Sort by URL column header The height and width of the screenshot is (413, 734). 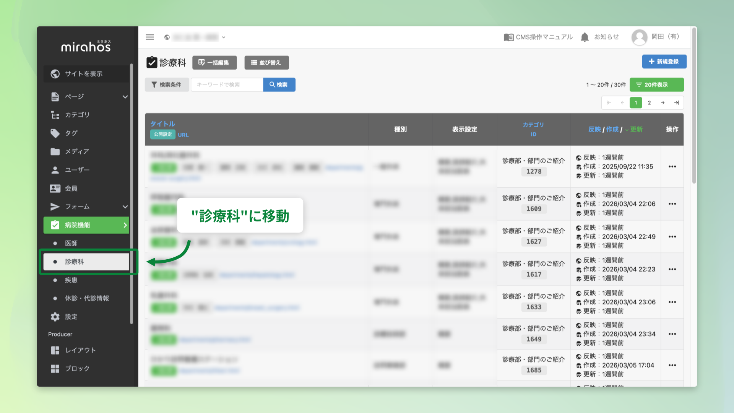(183, 135)
